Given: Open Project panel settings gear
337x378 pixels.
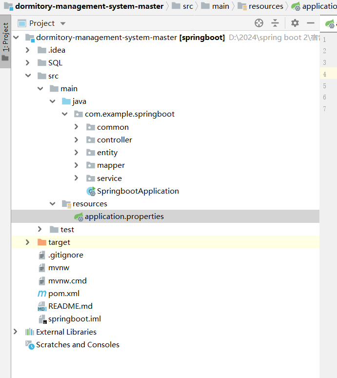Looking at the screenshot, I should (295, 23).
